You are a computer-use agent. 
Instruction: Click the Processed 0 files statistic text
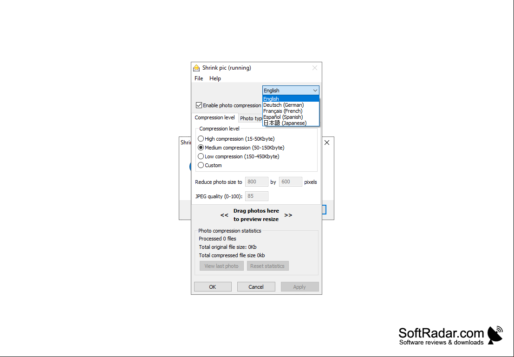[217, 239]
